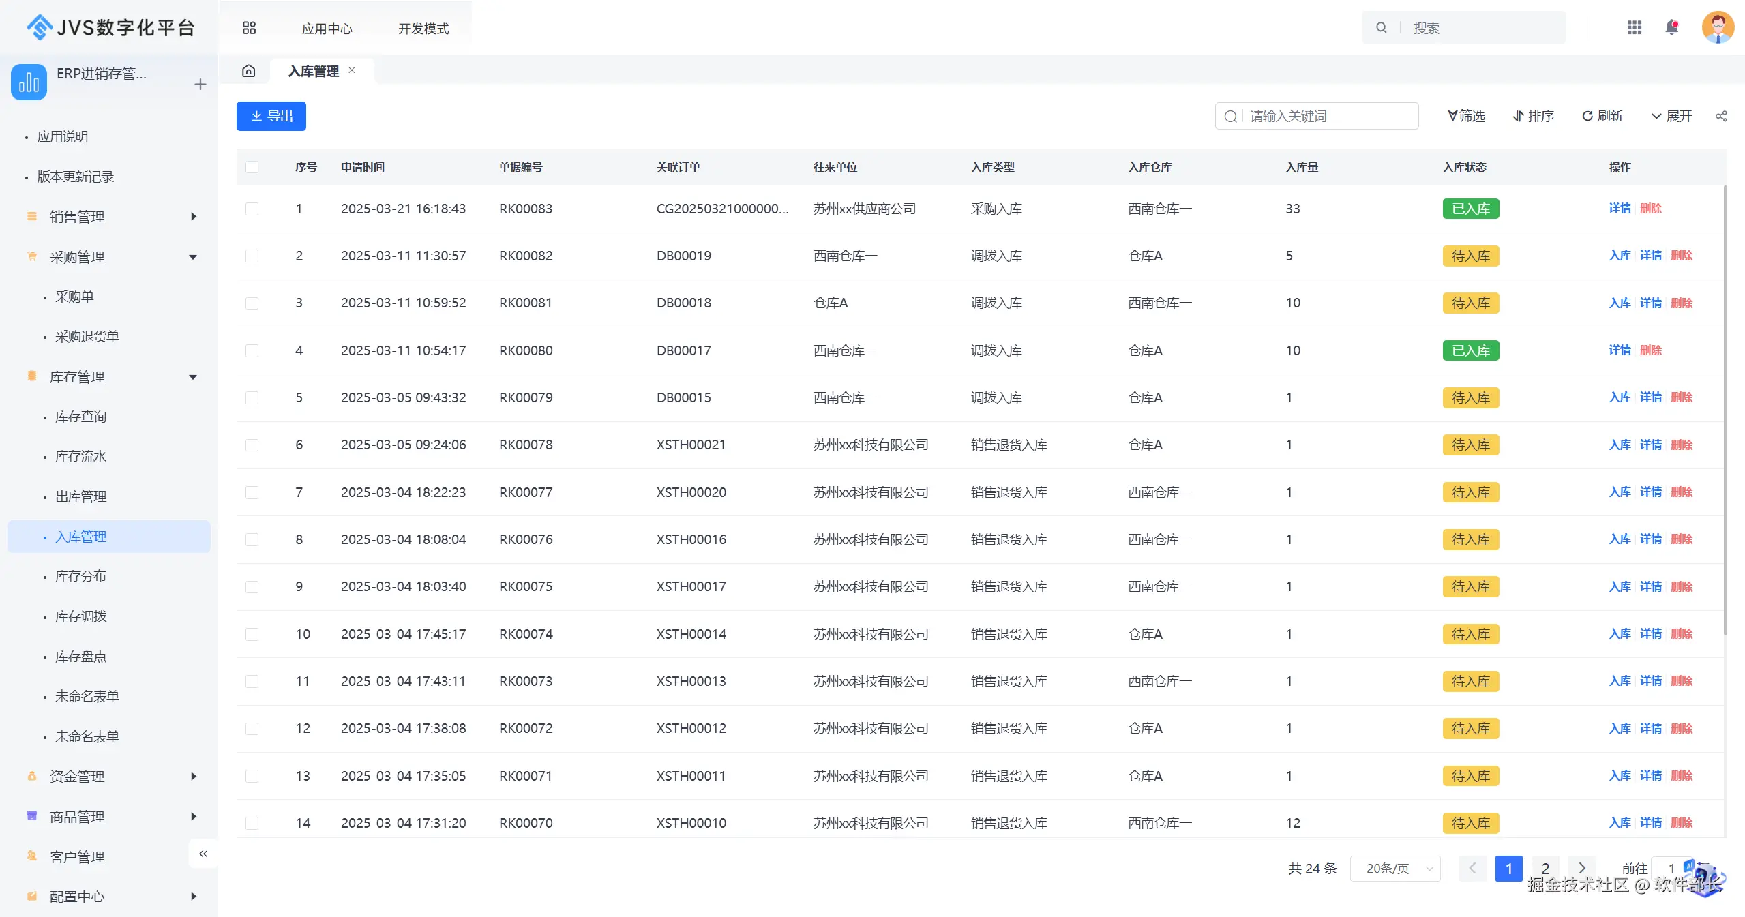Click the home icon tab
This screenshot has width=1745, height=917.
249,71
